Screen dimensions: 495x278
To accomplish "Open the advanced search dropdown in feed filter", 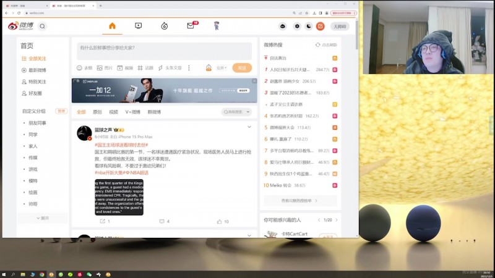I will point(236,112).
